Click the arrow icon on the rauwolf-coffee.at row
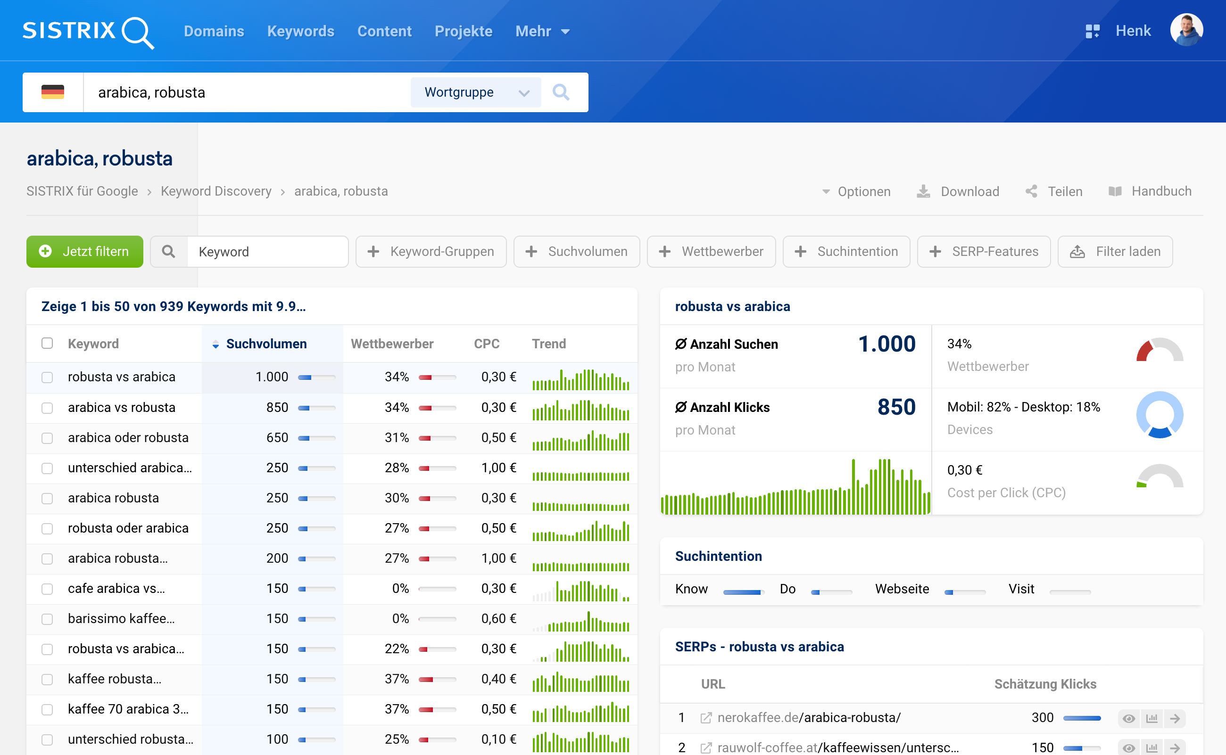The height and width of the screenshot is (755, 1226). pyautogui.click(x=1176, y=747)
